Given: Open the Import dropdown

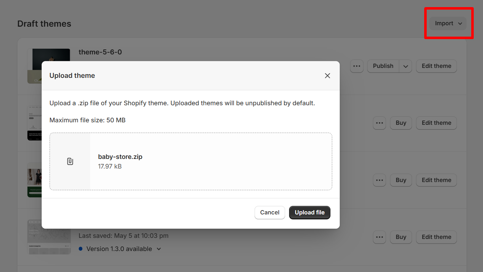Looking at the screenshot, I should click(448, 23).
